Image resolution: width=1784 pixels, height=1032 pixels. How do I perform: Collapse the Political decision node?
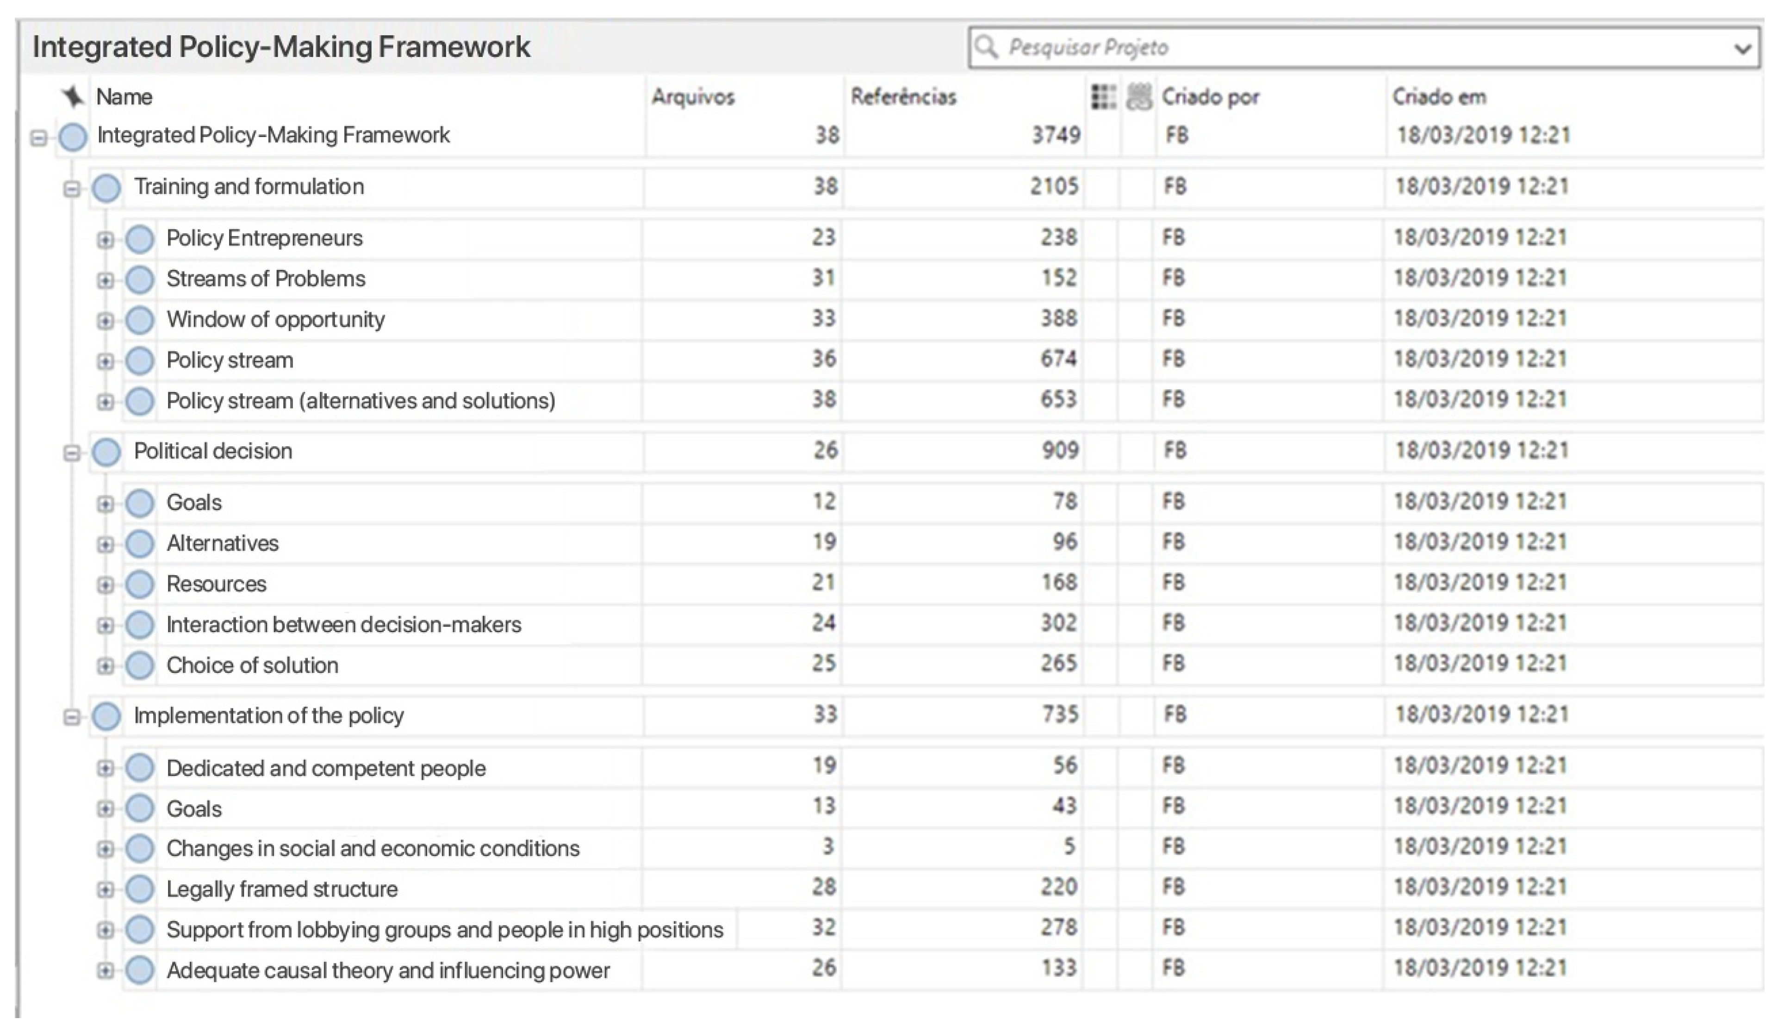point(72,453)
